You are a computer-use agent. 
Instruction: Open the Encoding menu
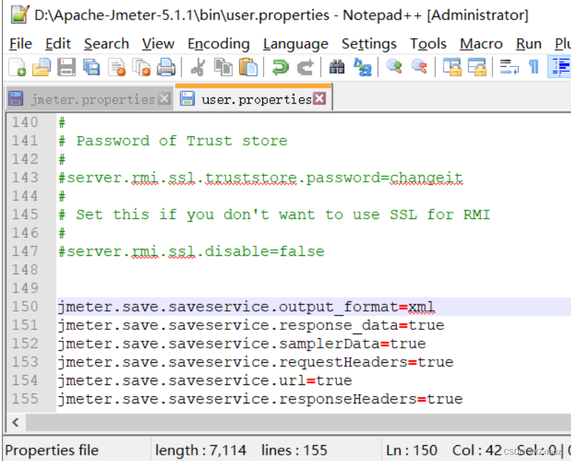coord(218,44)
